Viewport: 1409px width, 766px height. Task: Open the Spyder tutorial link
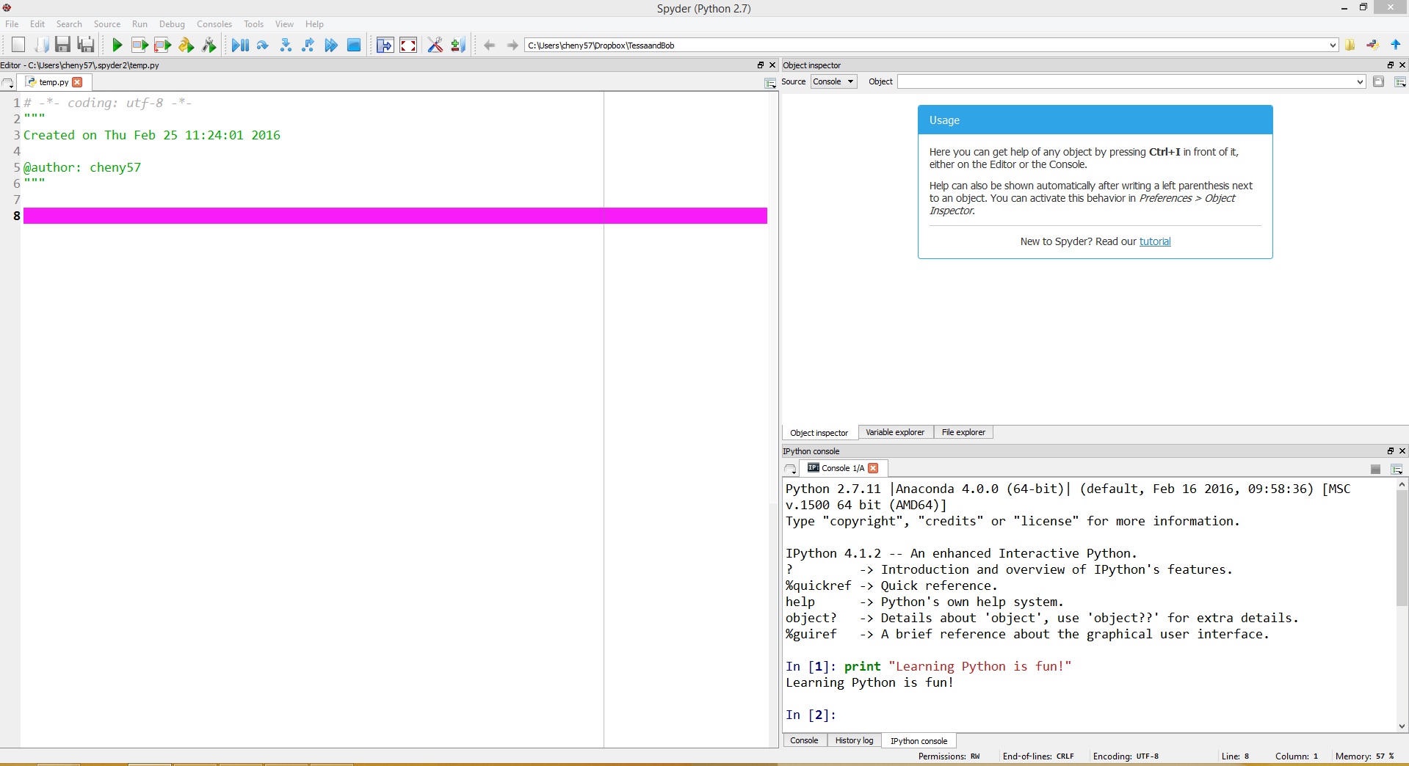click(x=1154, y=241)
